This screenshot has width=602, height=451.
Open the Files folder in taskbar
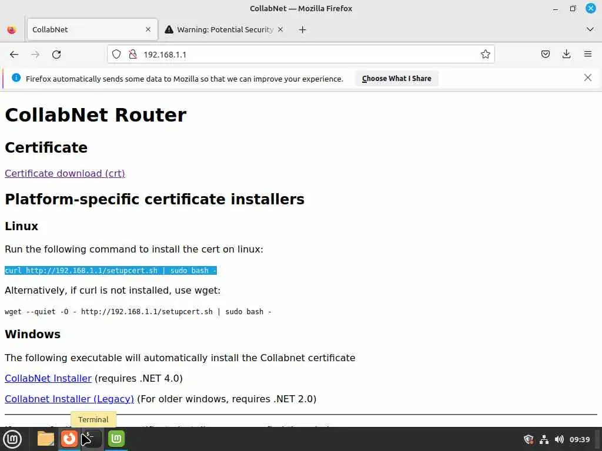pyautogui.click(x=46, y=439)
